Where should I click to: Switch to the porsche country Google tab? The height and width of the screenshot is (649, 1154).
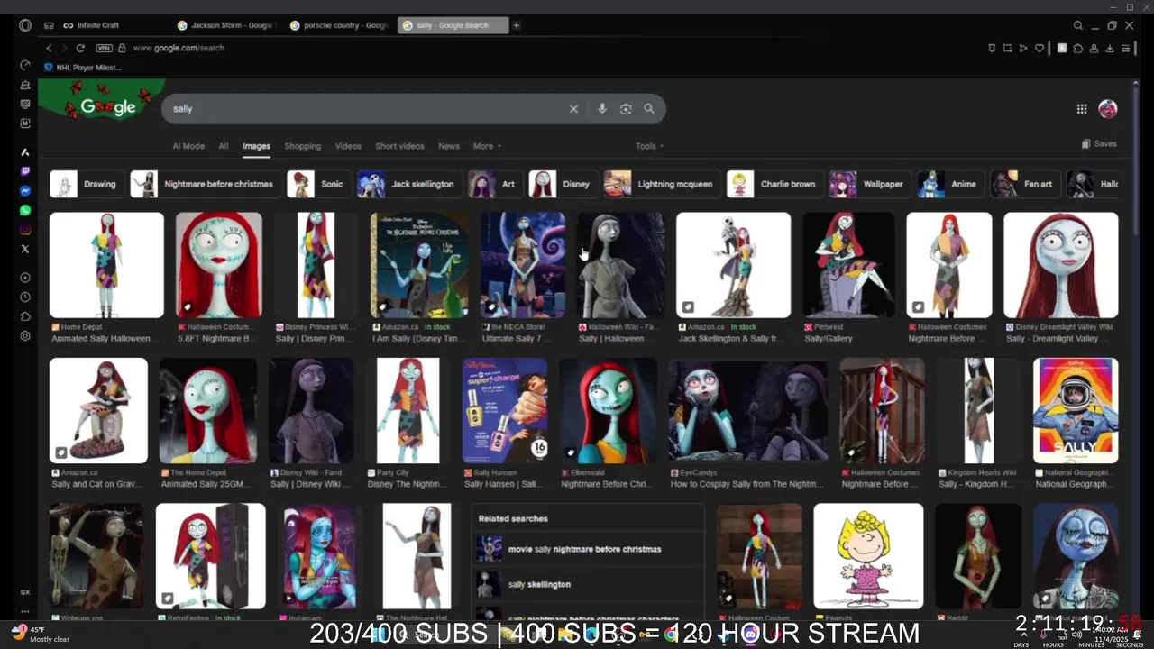tap(338, 25)
